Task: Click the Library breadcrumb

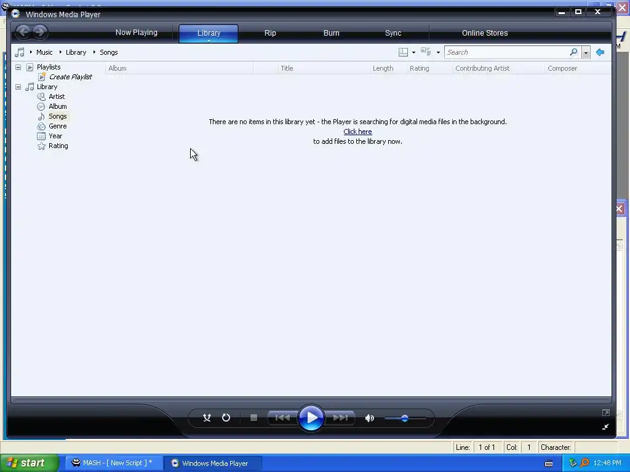Action: point(76,52)
